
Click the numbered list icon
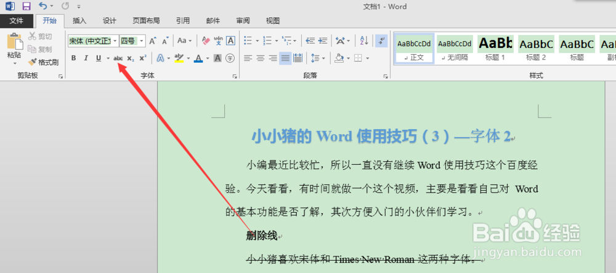point(267,41)
